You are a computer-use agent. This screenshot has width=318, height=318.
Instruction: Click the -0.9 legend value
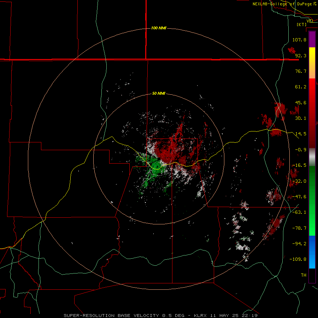301,150
